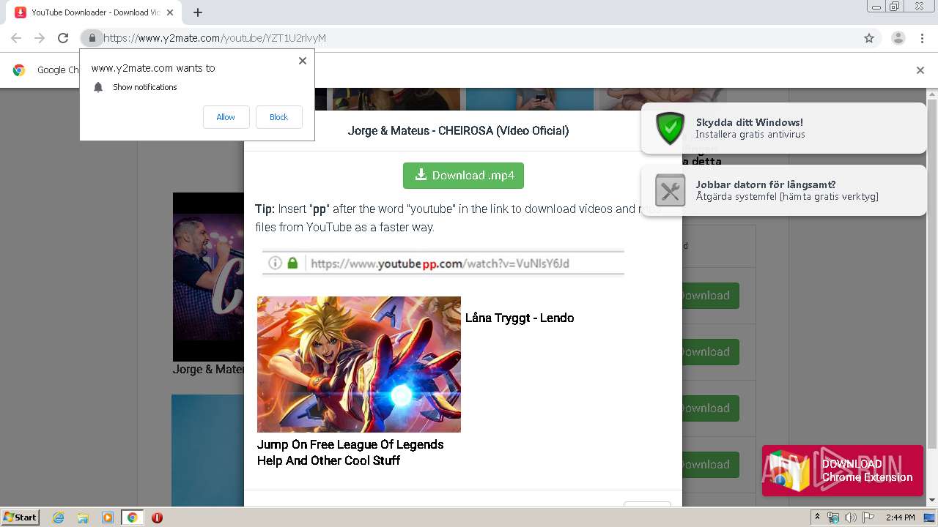Click the browser back arrow
The width and height of the screenshot is (938, 527).
coord(16,38)
